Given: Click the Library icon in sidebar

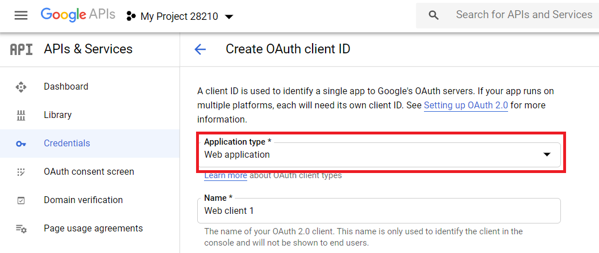Looking at the screenshot, I should [21, 115].
